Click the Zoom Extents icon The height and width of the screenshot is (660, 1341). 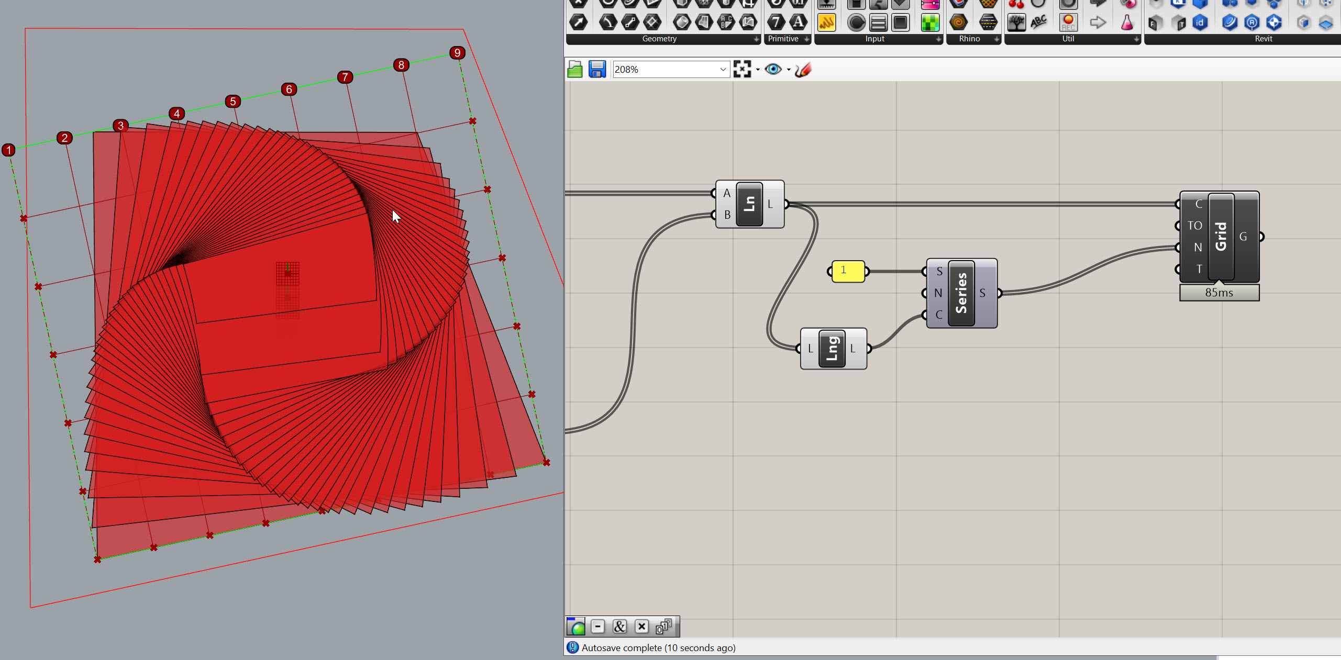[x=742, y=69]
